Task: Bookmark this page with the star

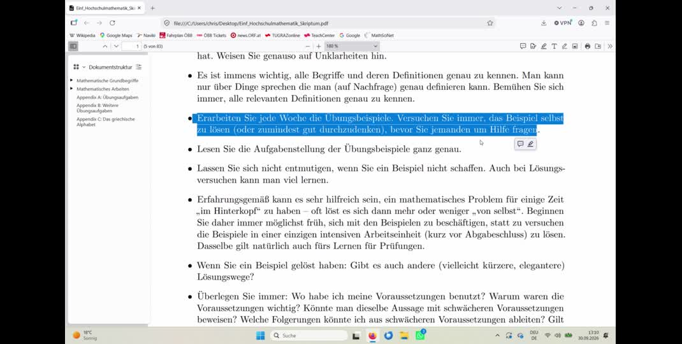Action: [490, 23]
